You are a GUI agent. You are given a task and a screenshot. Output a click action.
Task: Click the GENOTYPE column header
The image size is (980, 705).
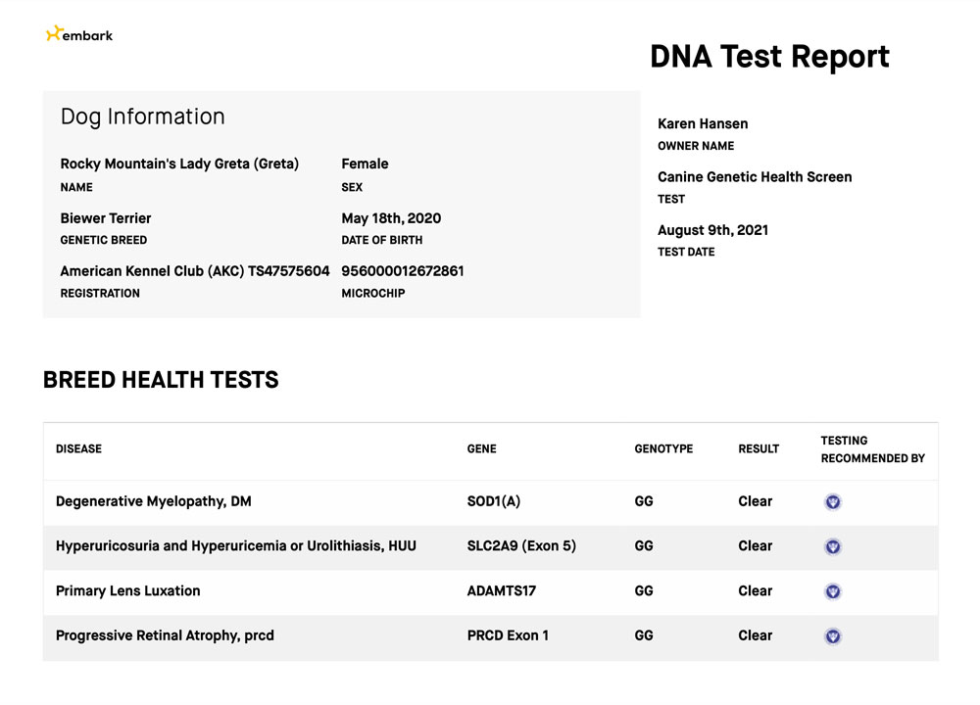(663, 449)
